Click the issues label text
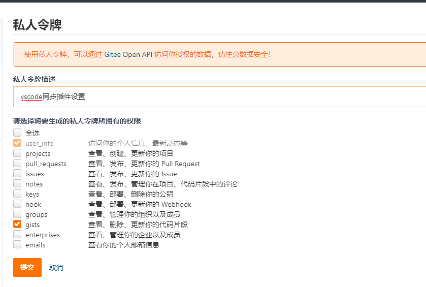The width and height of the screenshot is (426, 287). [35, 174]
